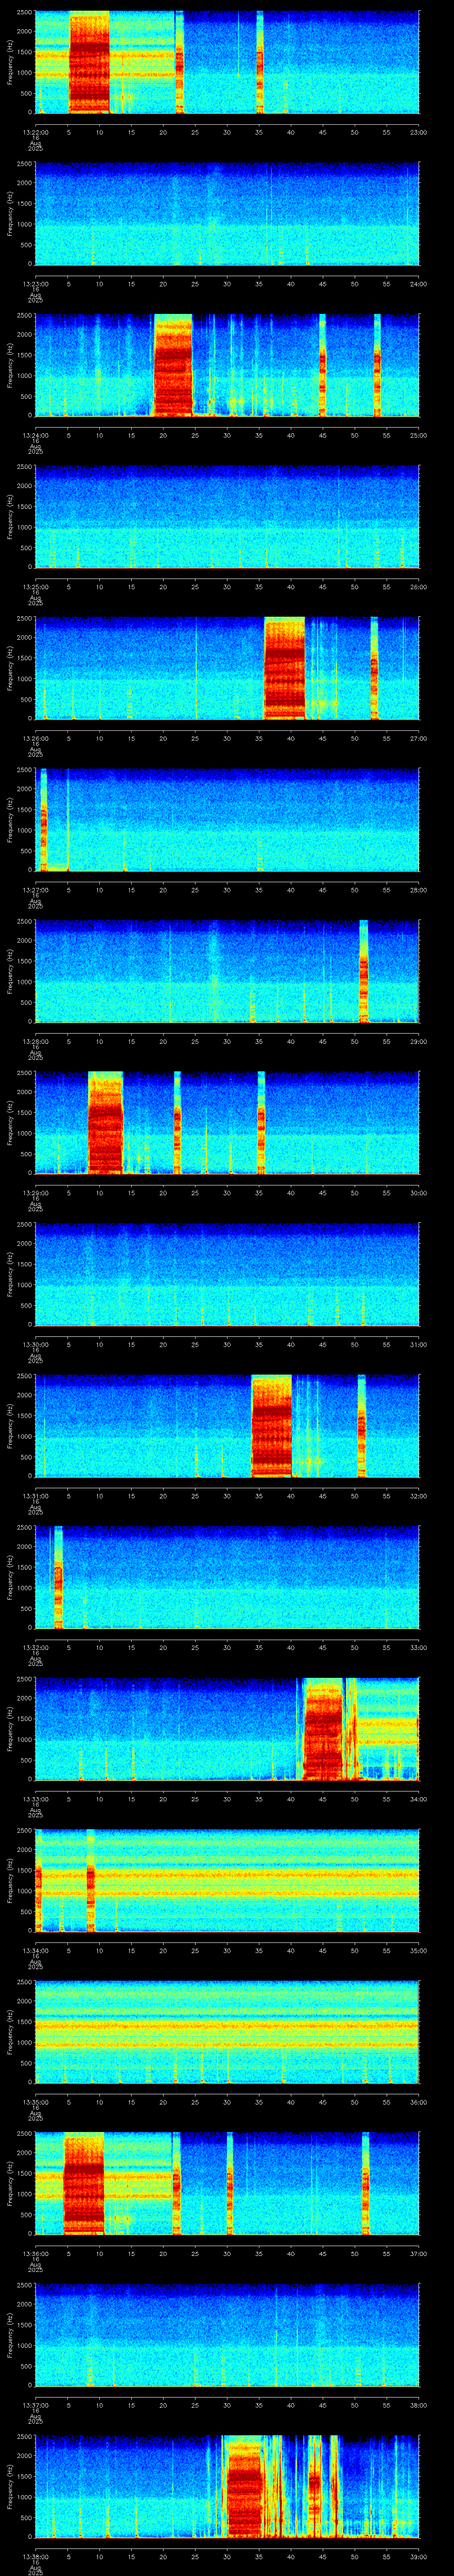This screenshot has height=2576, width=454.
Task: Select the 32:00 end time label
Action: tap(418, 1495)
